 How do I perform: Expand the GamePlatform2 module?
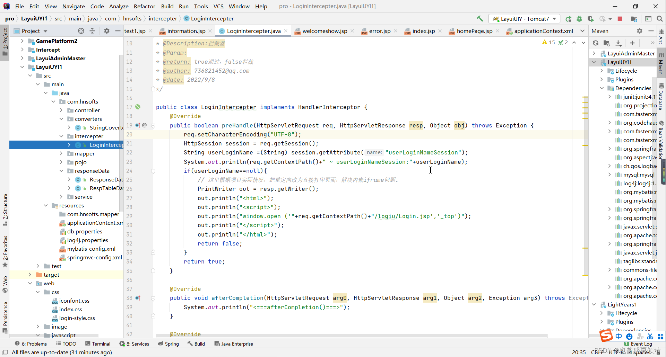(22, 41)
